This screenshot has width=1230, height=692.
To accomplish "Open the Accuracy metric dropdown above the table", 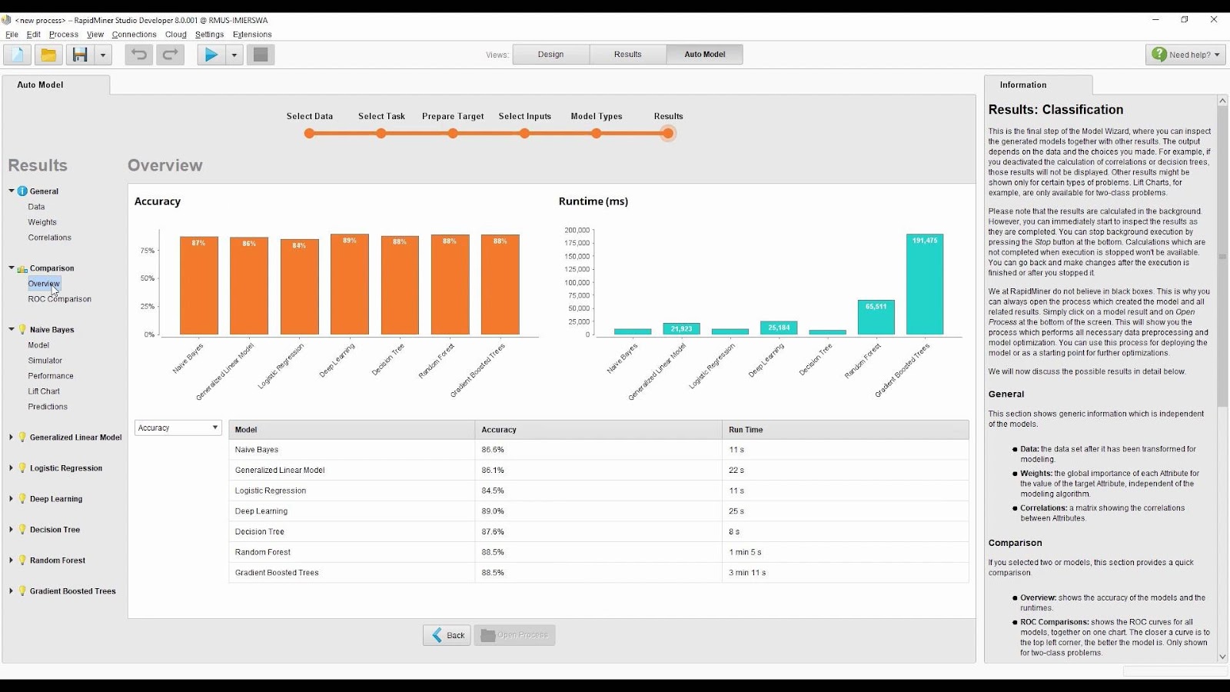I will click(178, 427).
